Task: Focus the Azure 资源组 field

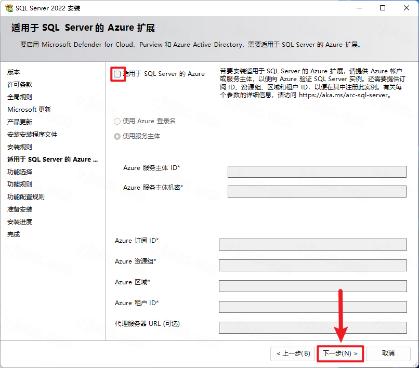Action: click(312, 266)
